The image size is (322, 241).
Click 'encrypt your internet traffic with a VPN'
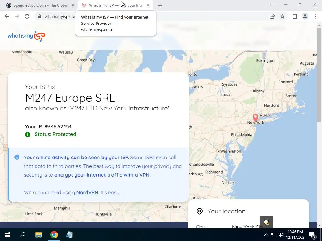tap(102, 175)
